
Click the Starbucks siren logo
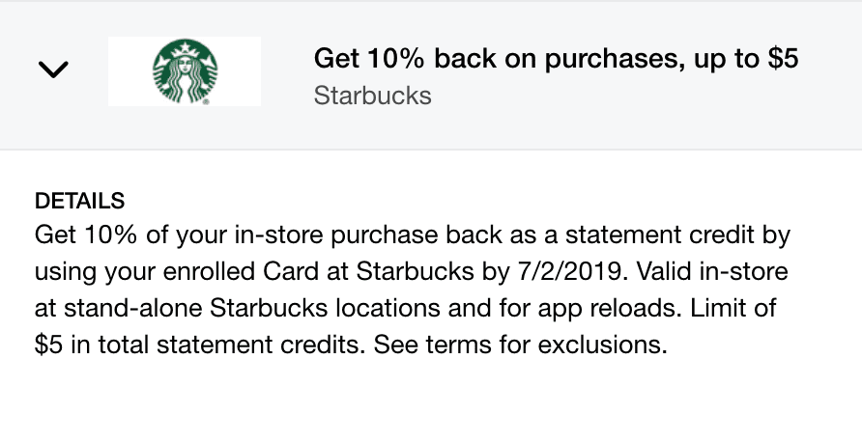(184, 71)
